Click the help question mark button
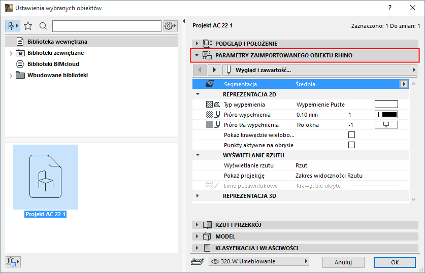This screenshot has height=273, width=425. [x=390, y=8]
